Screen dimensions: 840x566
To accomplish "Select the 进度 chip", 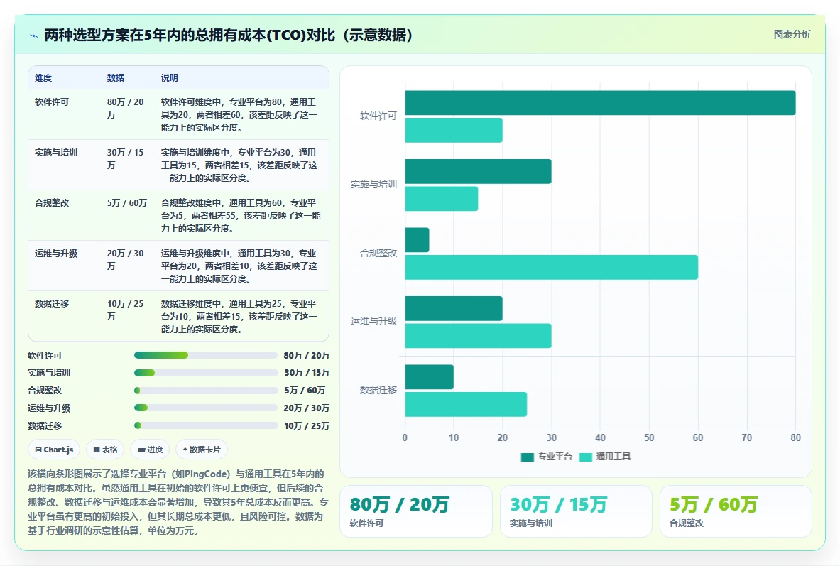I will coord(150,450).
